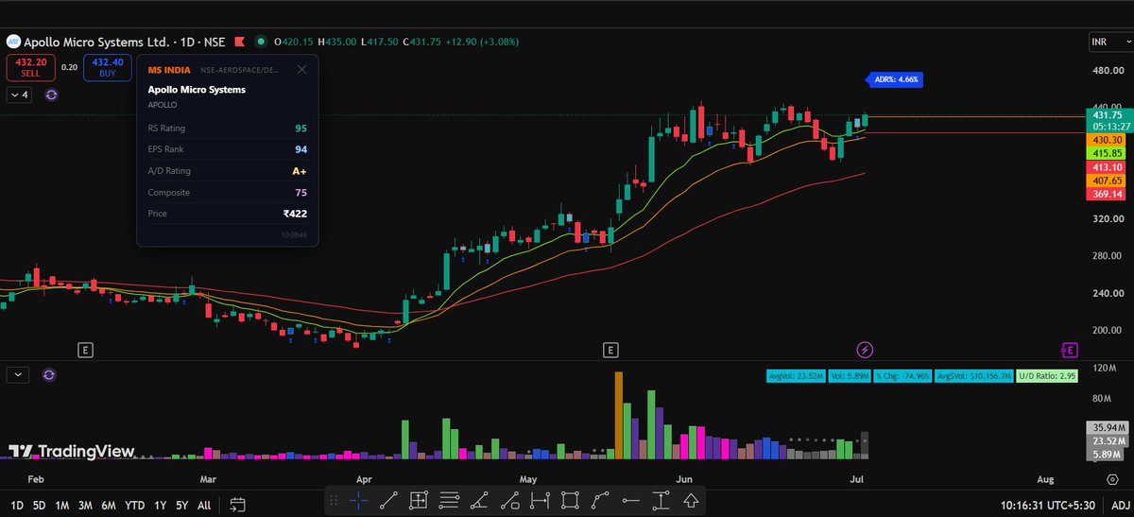Click the Composite value 75

pyautogui.click(x=301, y=192)
